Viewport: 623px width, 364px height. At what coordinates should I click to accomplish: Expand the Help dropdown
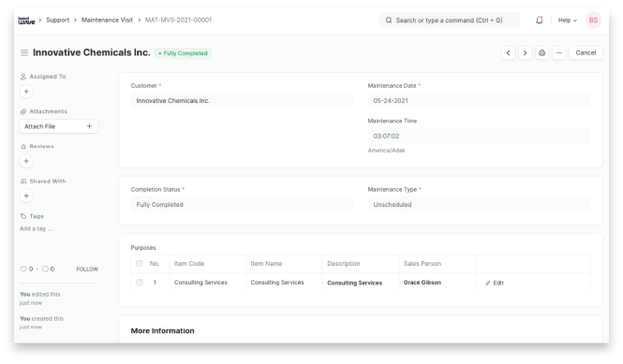click(568, 21)
